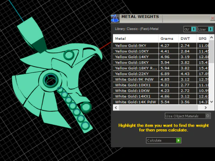Select the White Gold:9K PdW row
215x161 pixels.
point(161,80)
